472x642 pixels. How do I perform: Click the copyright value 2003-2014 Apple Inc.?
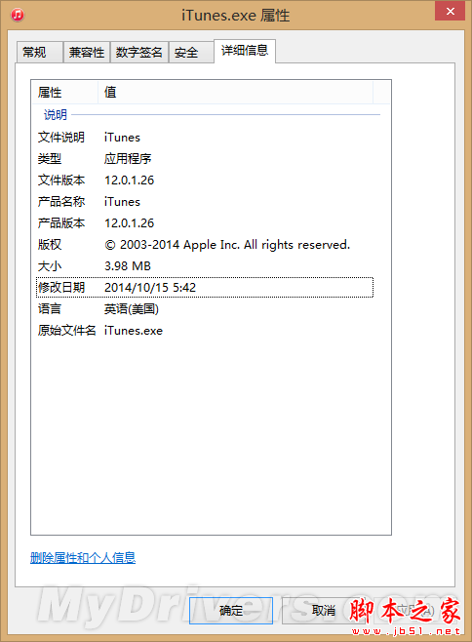(x=227, y=245)
